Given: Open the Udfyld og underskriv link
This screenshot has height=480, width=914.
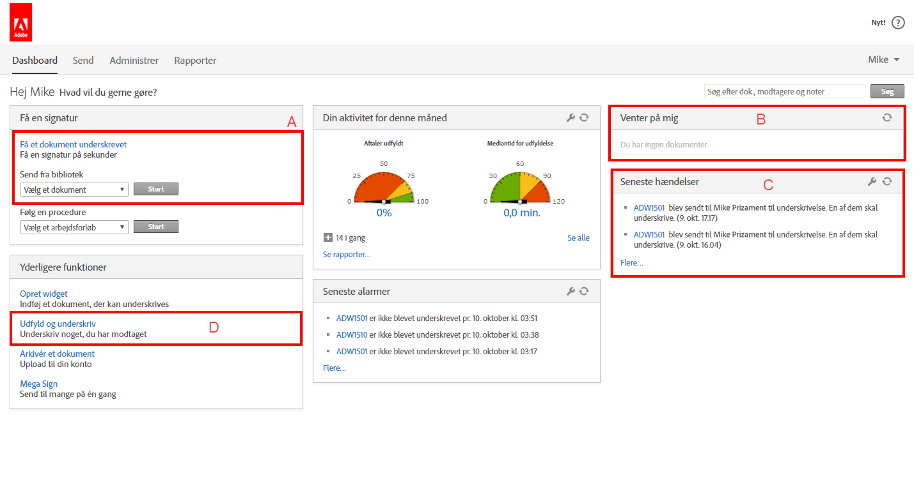Looking at the screenshot, I should click(x=58, y=324).
